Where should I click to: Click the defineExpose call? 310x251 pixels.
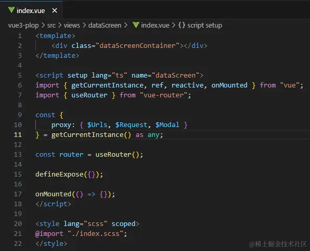(59, 174)
